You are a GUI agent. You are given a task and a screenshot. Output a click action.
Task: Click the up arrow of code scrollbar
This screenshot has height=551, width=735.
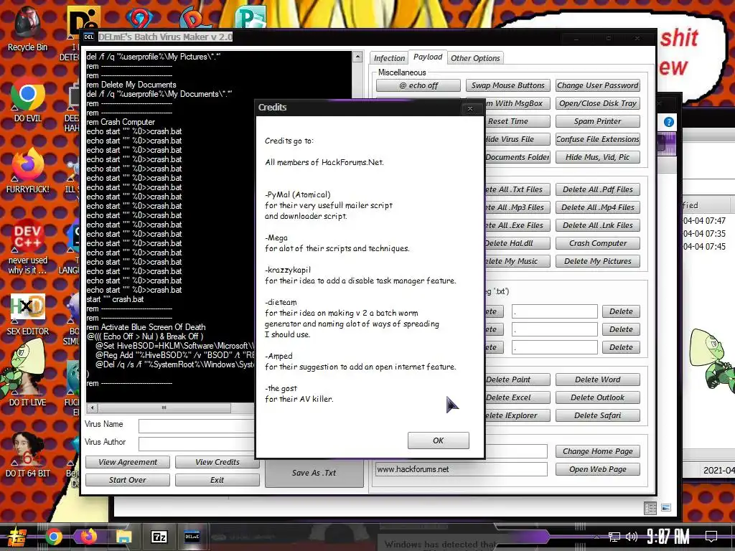(x=357, y=57)
